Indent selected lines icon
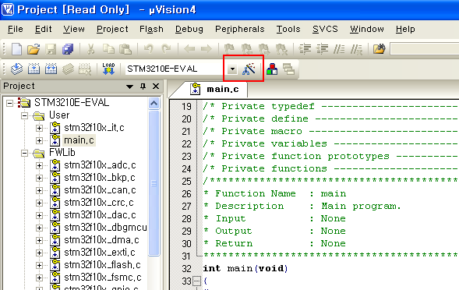This screenshot has height=290, width=459. pos(305,49)
